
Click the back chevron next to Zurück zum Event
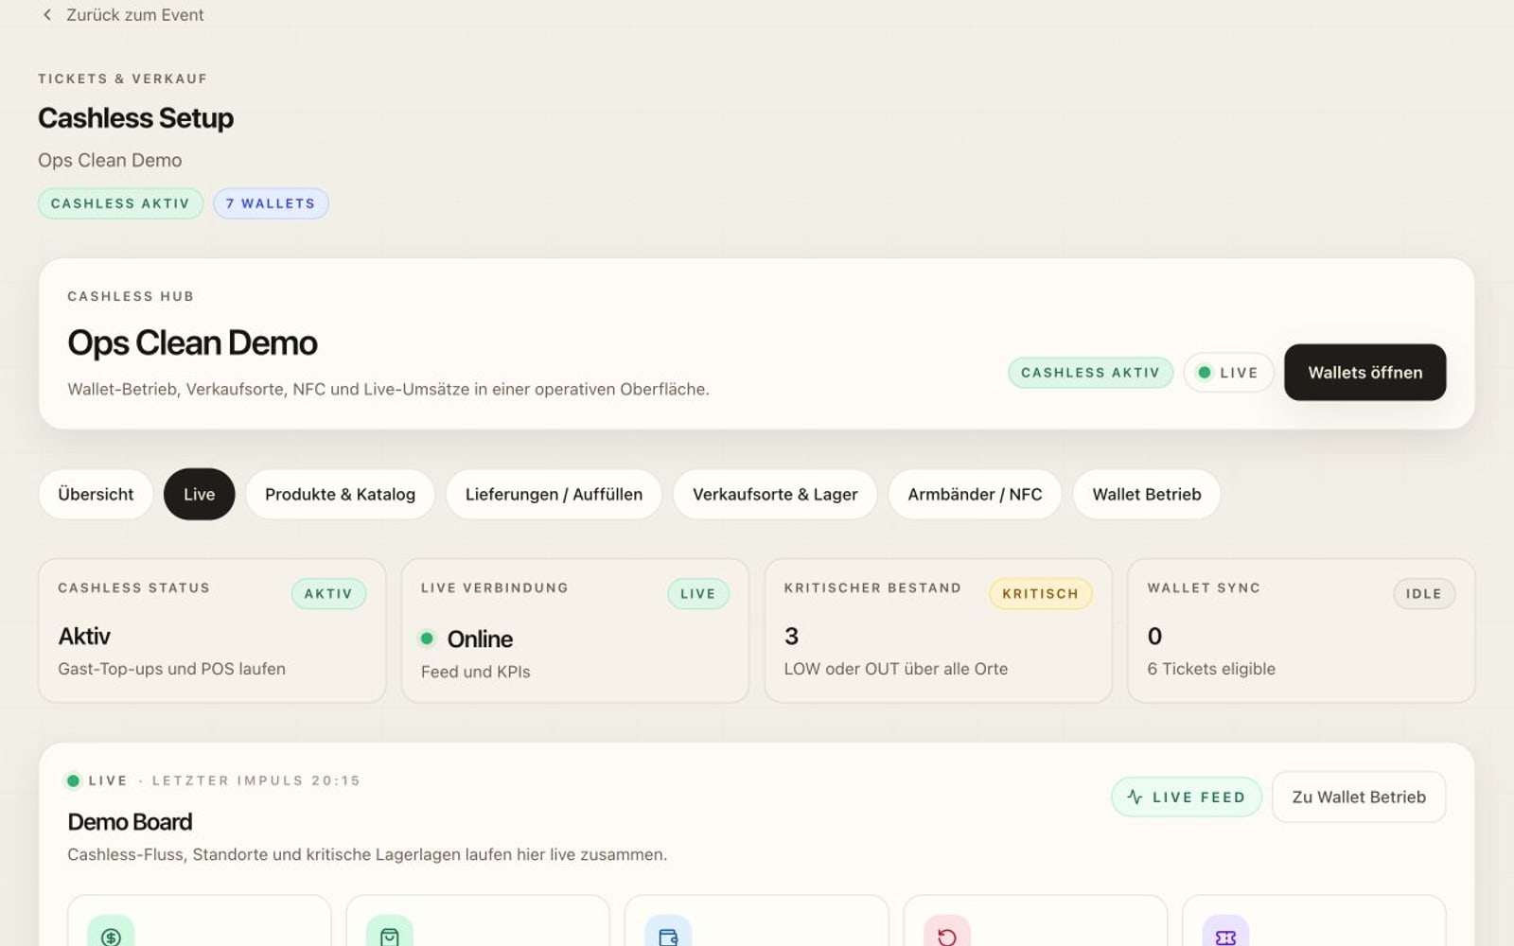pyautogui.click(x=47, y=15)
